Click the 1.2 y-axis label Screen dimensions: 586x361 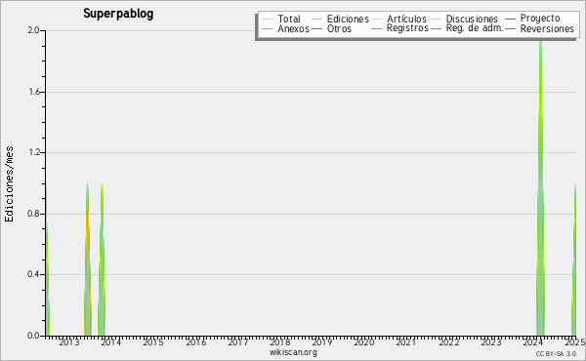pyautogui.click(x=34, y=152)
